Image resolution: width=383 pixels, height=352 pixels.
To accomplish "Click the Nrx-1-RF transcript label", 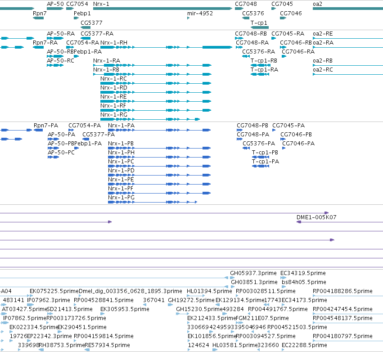I will click(113, 106).
